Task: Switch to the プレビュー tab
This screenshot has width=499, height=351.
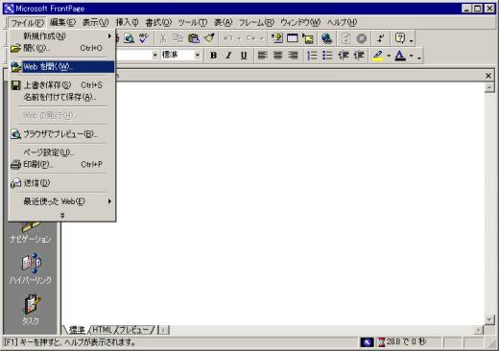Action: pyautogui.click(x=134, y=330)
